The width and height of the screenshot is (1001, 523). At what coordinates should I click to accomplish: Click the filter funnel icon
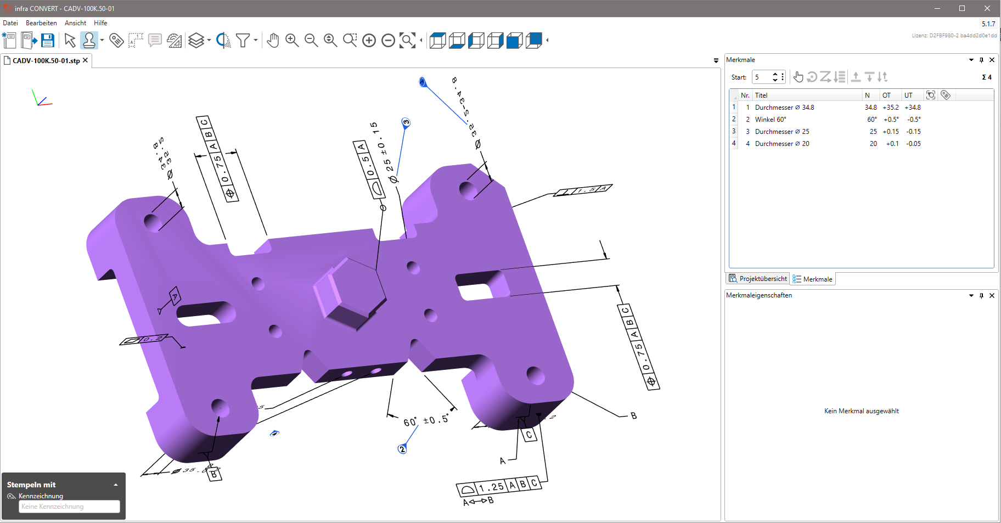(x=243, y=40)
